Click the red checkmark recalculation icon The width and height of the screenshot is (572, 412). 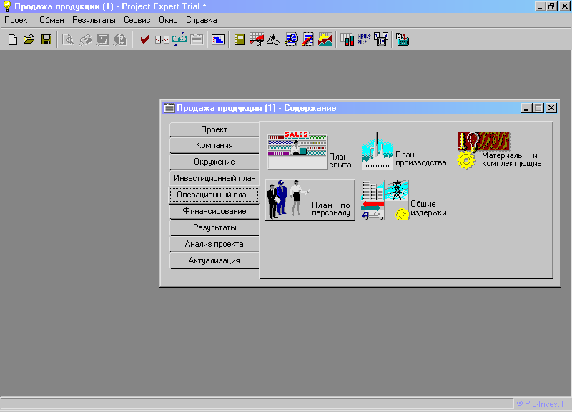[x=145, y=39]
